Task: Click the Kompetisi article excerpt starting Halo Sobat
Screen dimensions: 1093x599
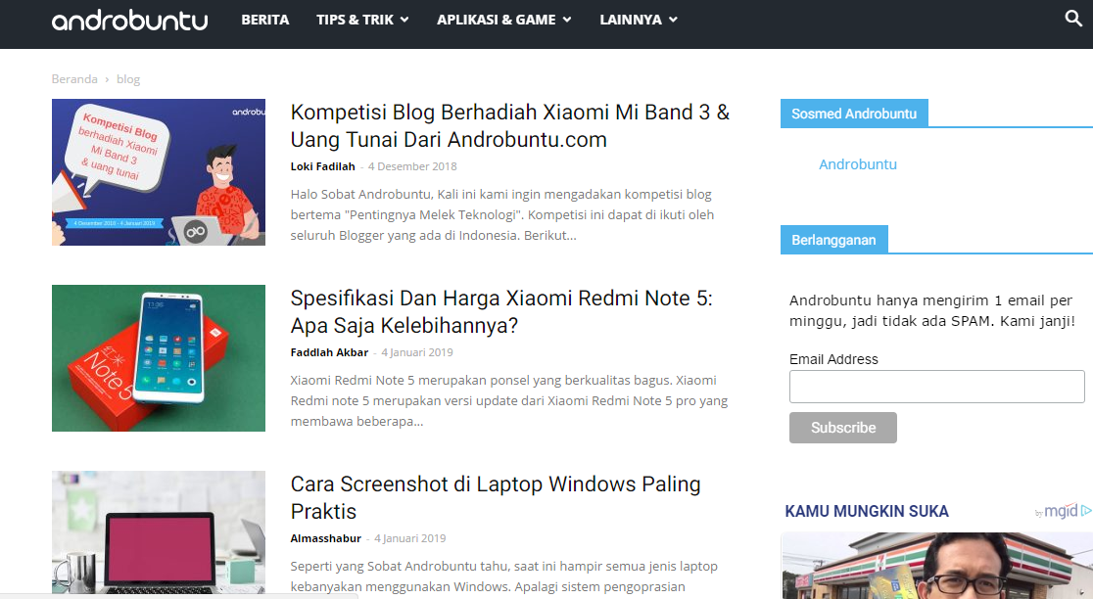Action: [501, 214]
